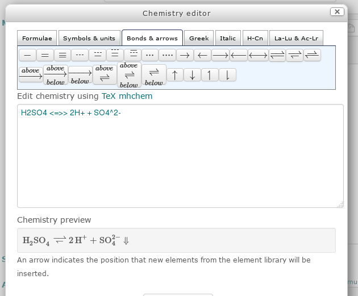Insert long right arrow
This screenshot has height=296, width=358.
tap(220, 55)
